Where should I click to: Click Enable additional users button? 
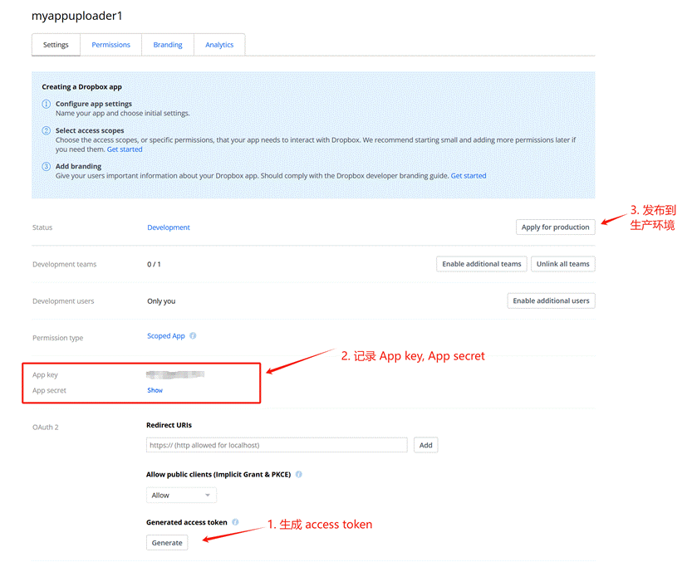pyautogui.click(x=551, y=301)
